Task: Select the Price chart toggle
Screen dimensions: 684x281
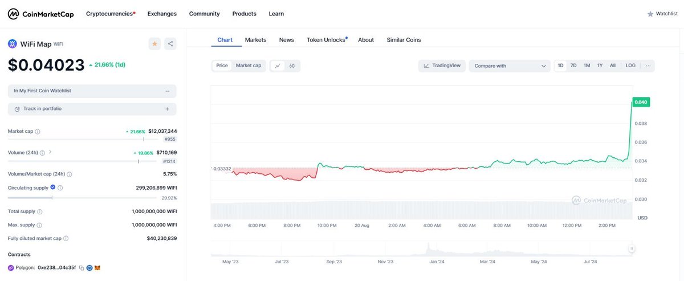Action: [x=222, y=66]
